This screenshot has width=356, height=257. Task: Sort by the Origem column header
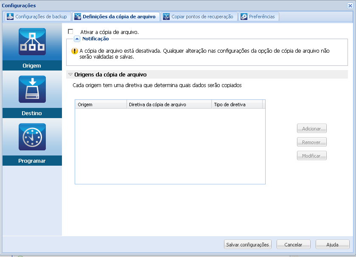tap(101, 104)
